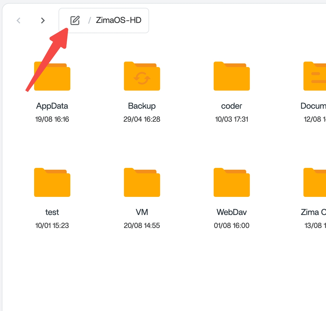Go forward with the right arrow

click(43, 21)
